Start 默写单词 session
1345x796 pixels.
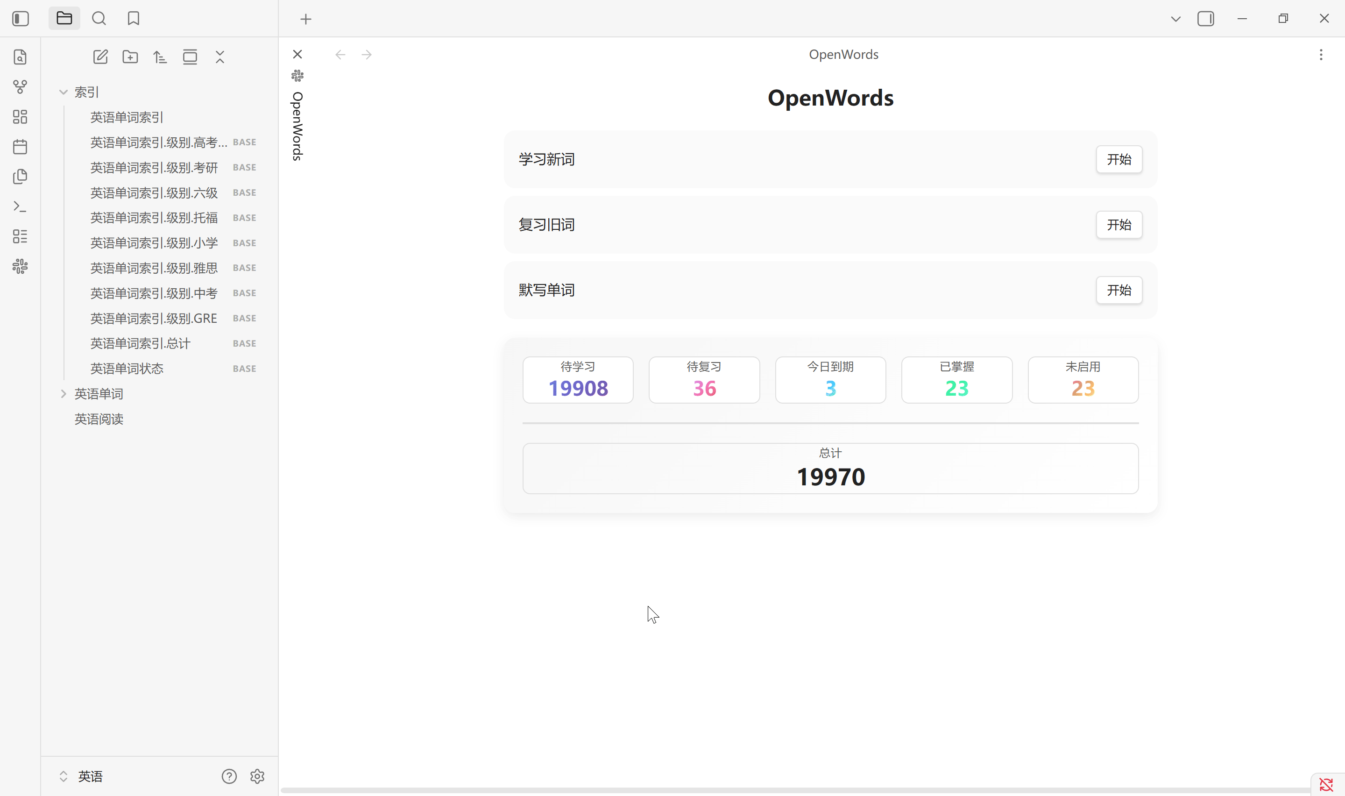pyautogui.click(x=1119, y=290)
